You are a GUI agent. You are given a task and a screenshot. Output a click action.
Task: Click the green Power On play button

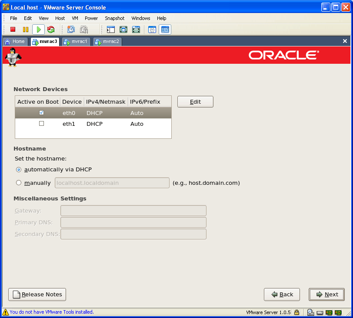38,30
